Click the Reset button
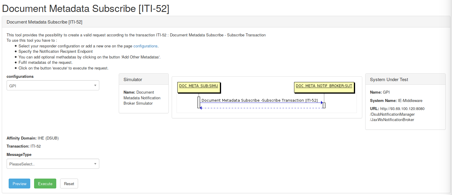The height and width of the screenshot is (195, 452). 69,184
